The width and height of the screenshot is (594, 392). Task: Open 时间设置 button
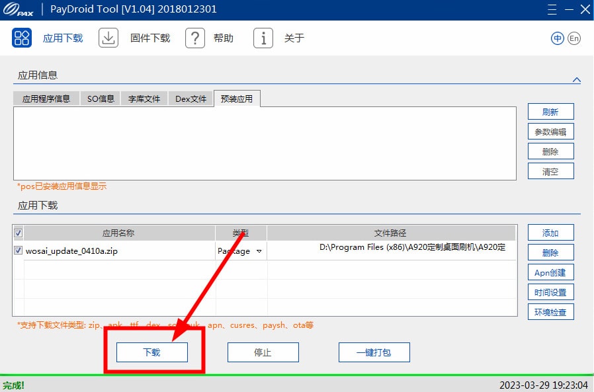[x=551, y=292]
